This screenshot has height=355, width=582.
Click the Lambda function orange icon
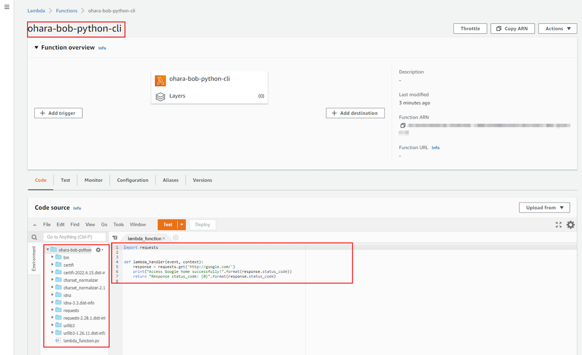click(x=160, y=80)
